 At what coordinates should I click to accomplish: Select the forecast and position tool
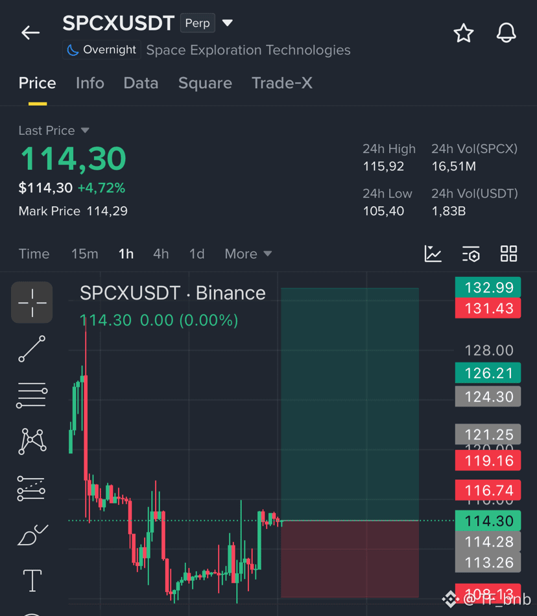click(31, 488)
